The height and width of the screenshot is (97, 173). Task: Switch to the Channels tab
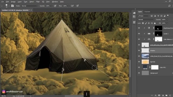(x=147, y=12)
